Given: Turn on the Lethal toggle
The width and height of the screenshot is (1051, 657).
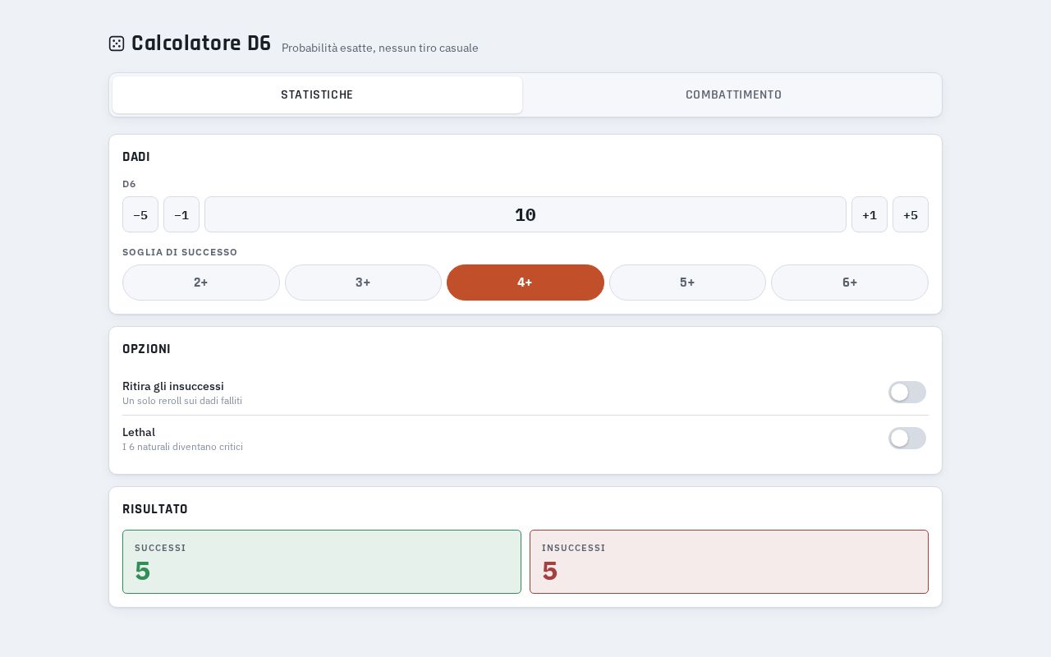Looking at the screenshot, I should (x=907, y=438).
